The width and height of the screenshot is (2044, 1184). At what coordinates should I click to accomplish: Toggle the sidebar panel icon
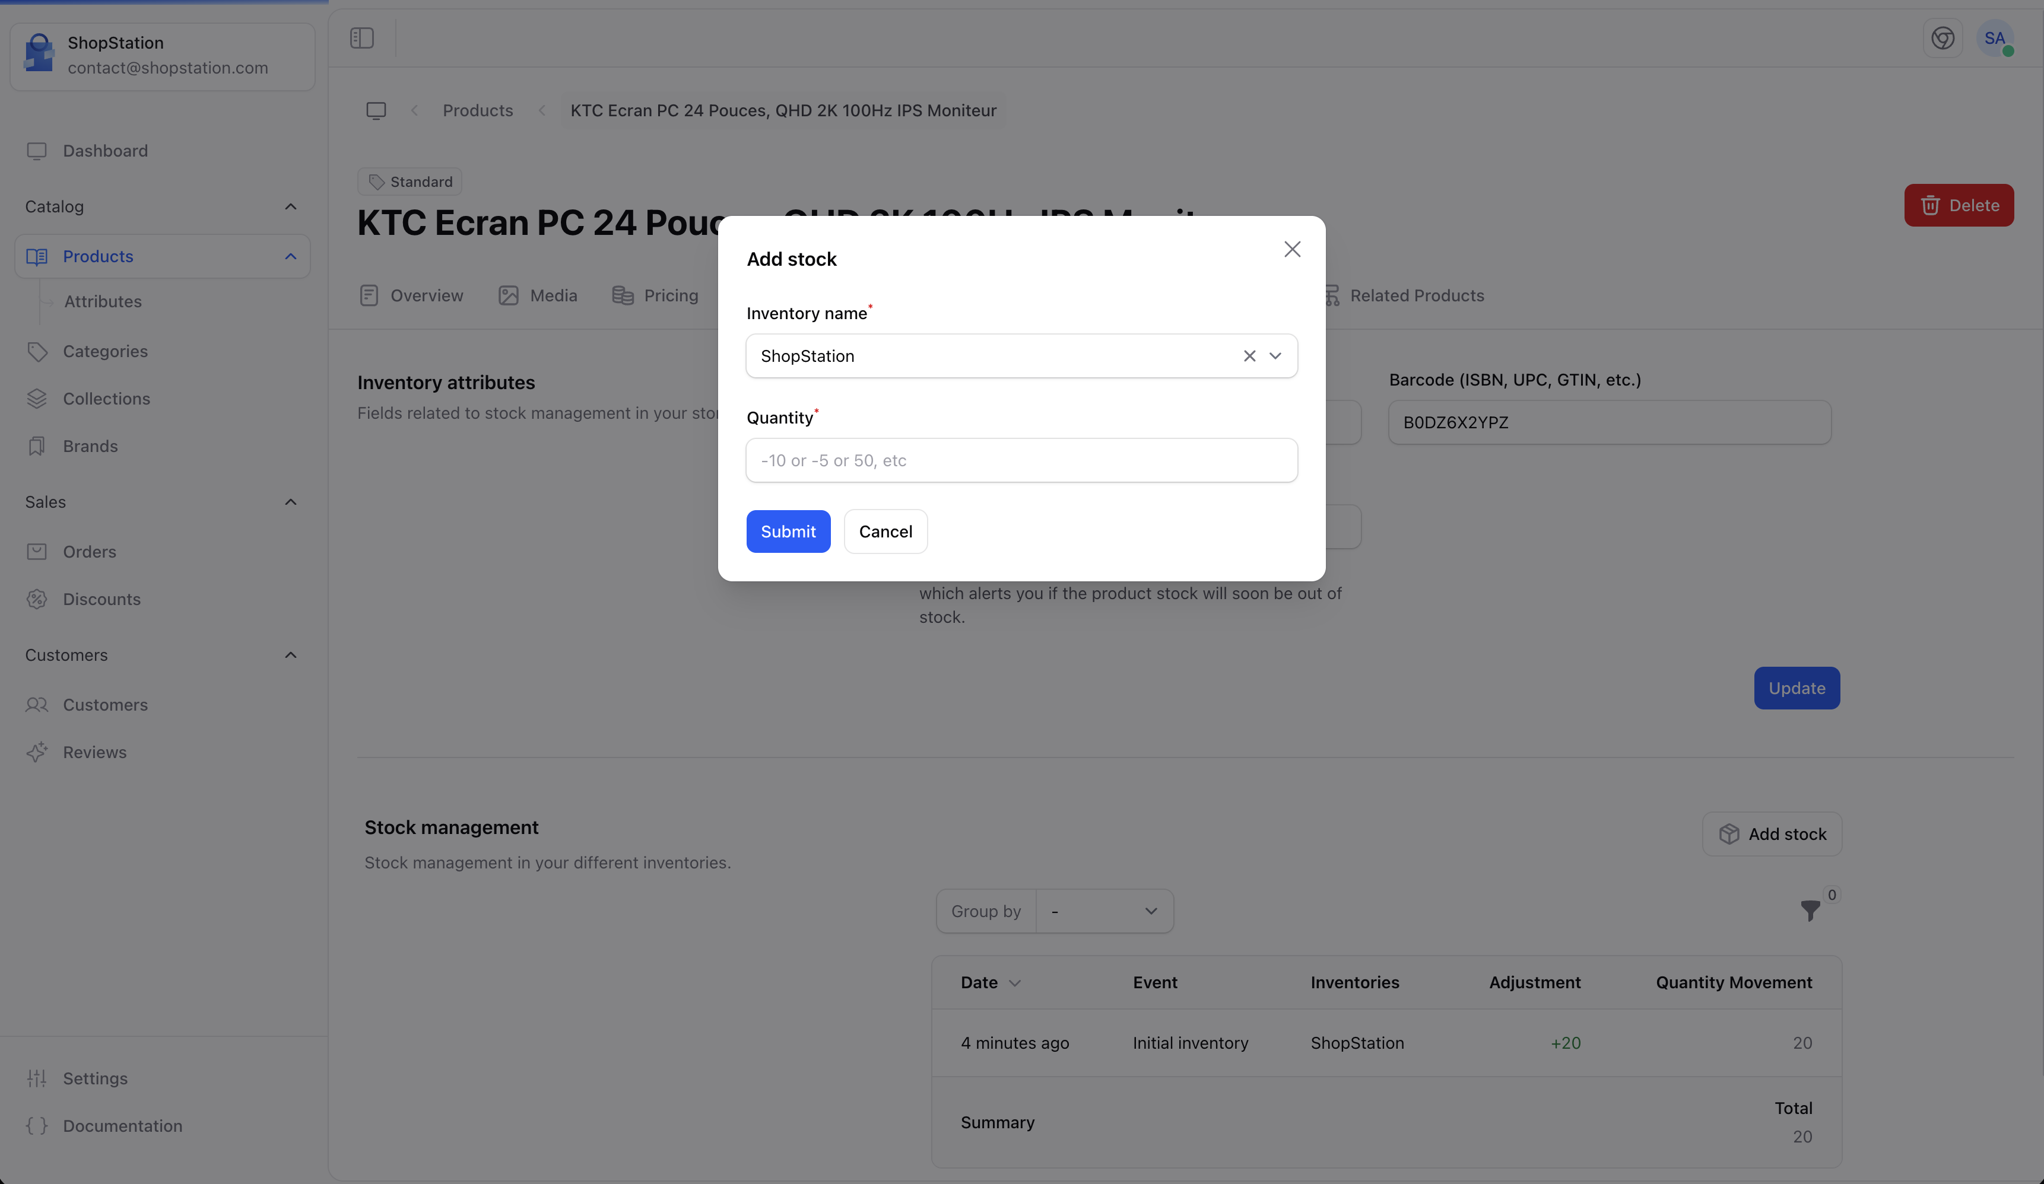362,38
